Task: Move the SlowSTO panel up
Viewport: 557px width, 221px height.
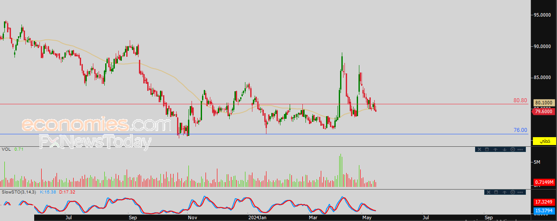Action: click(504, 192)
